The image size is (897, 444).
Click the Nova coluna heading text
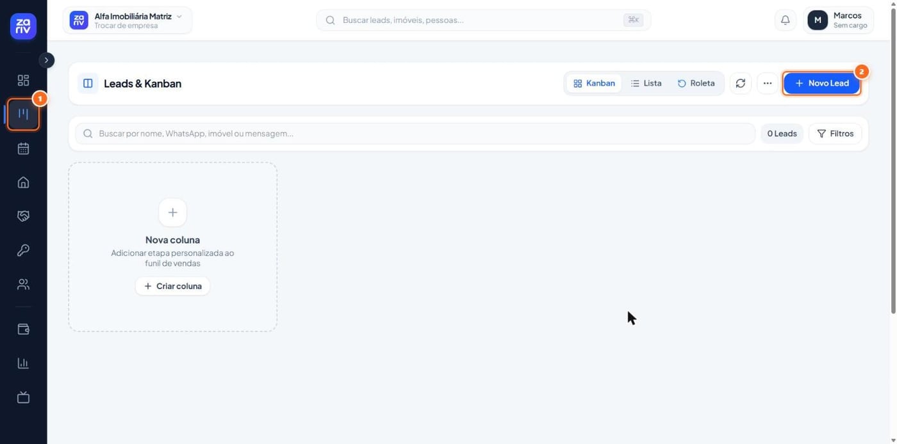(x=172, y=240)
